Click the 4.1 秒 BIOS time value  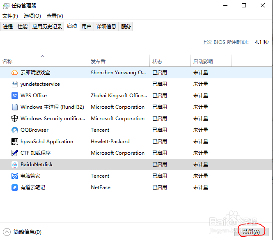point(262,42)
